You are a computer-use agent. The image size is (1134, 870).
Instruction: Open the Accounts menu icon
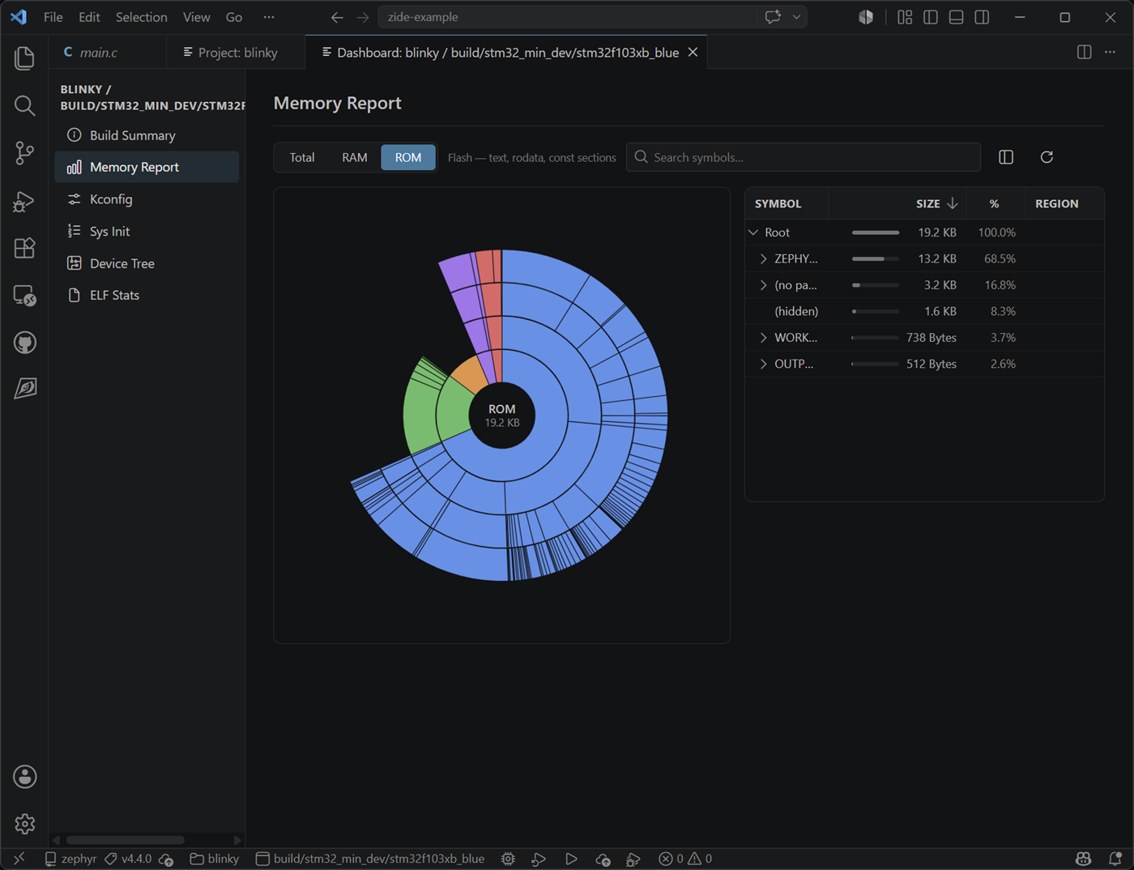[24, 777]
